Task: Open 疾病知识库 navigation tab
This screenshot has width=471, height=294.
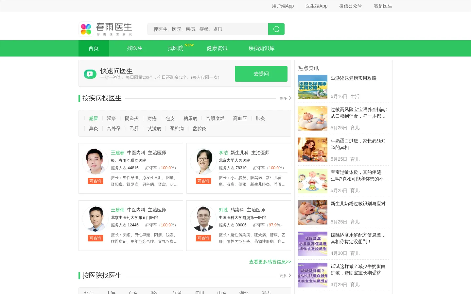Action: click(262, 48)
